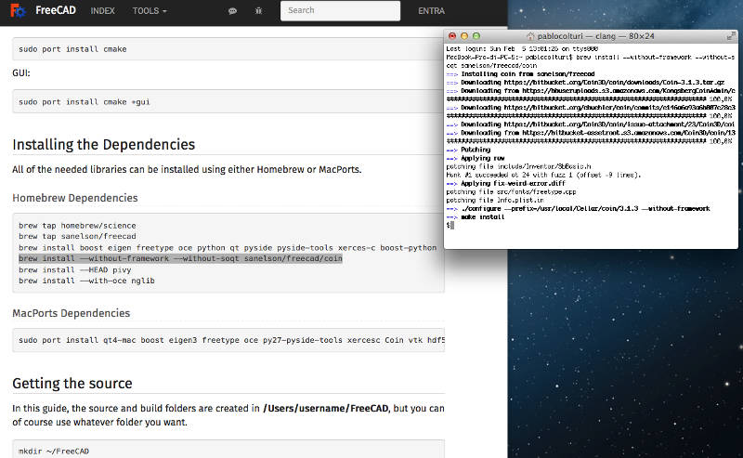Zoom the Terminal window with green button
The width and height of the screenshot is (743, 458).
point(476,36)
